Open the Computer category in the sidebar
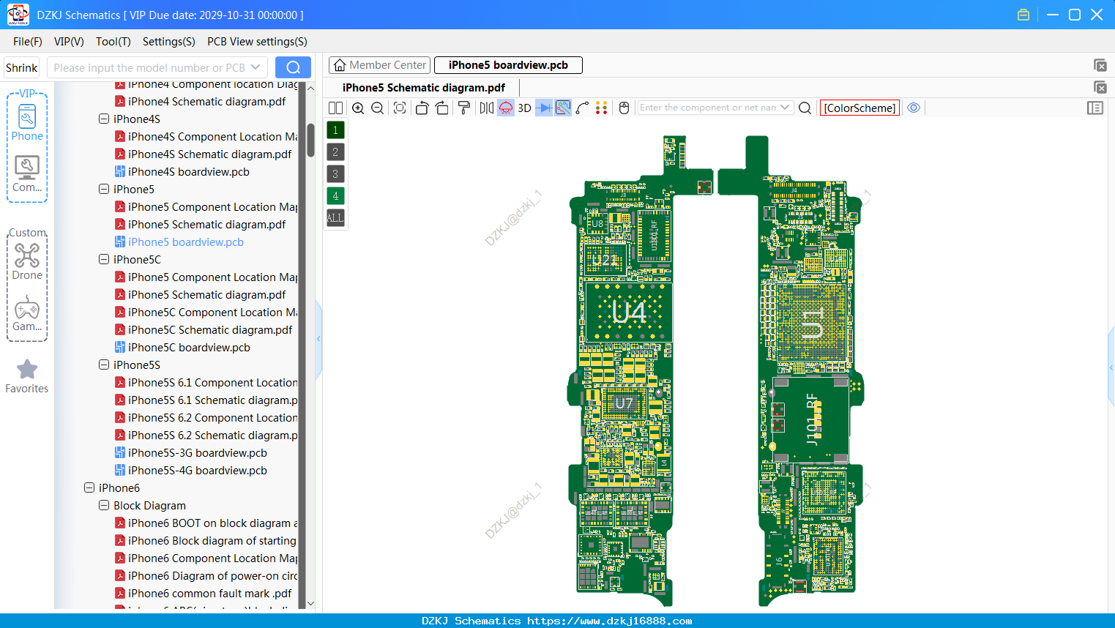Image resolution: width=1115 pixels, height=628 pixels. (x=27, y=173)
